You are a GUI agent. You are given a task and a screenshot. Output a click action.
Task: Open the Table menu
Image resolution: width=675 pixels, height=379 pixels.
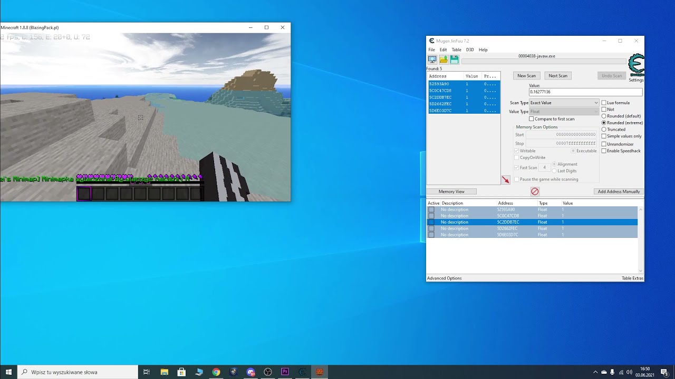pyautogui.click(x=456, y=49)
